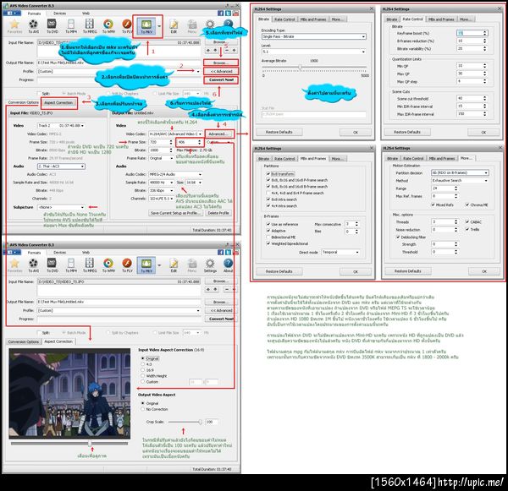The width and height of the screenshot is (508, 491).
Task: Toggle 8x8 transform checkbox
Action: tap(268, 174)
